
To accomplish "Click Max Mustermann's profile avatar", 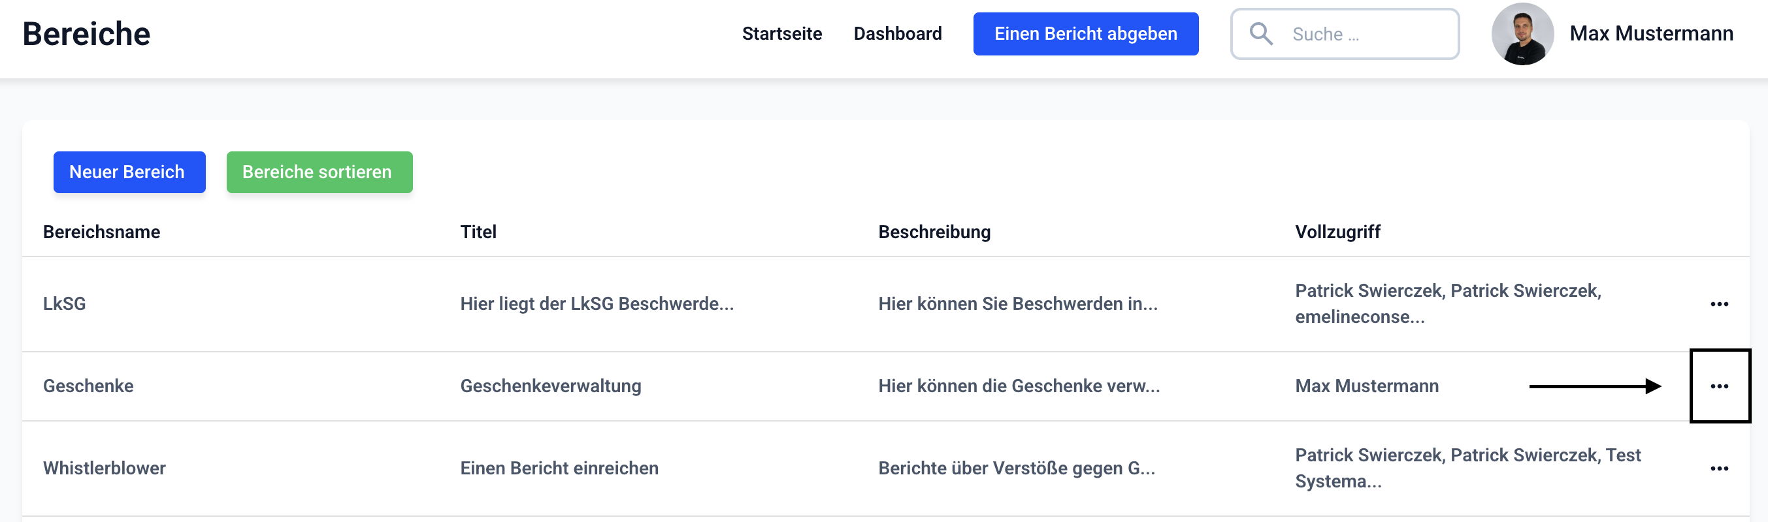I will (1522, 33).
